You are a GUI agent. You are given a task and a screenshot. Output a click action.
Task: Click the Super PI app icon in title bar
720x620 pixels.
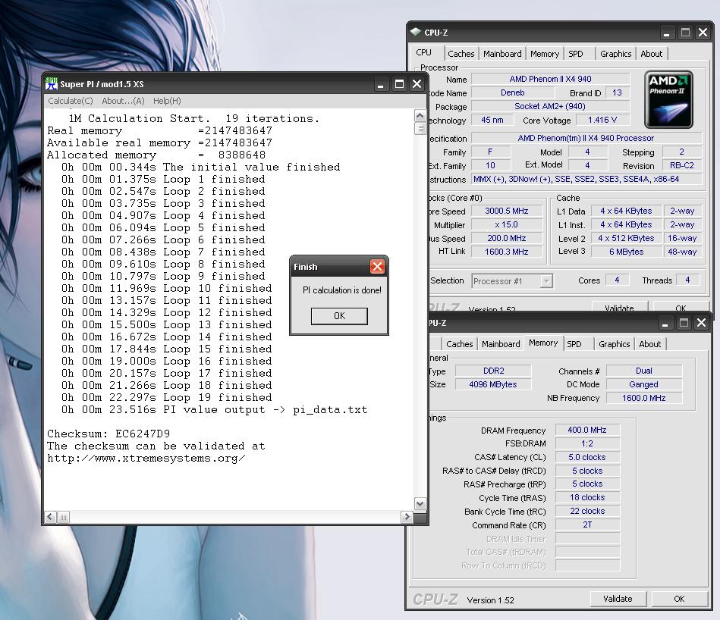(x=51, y=84)
